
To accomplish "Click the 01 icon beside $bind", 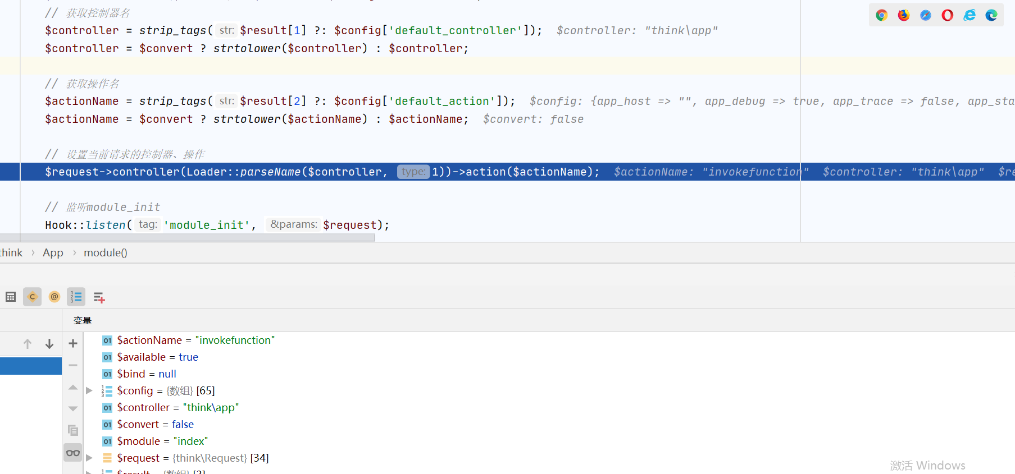I will tap(107, 374).
